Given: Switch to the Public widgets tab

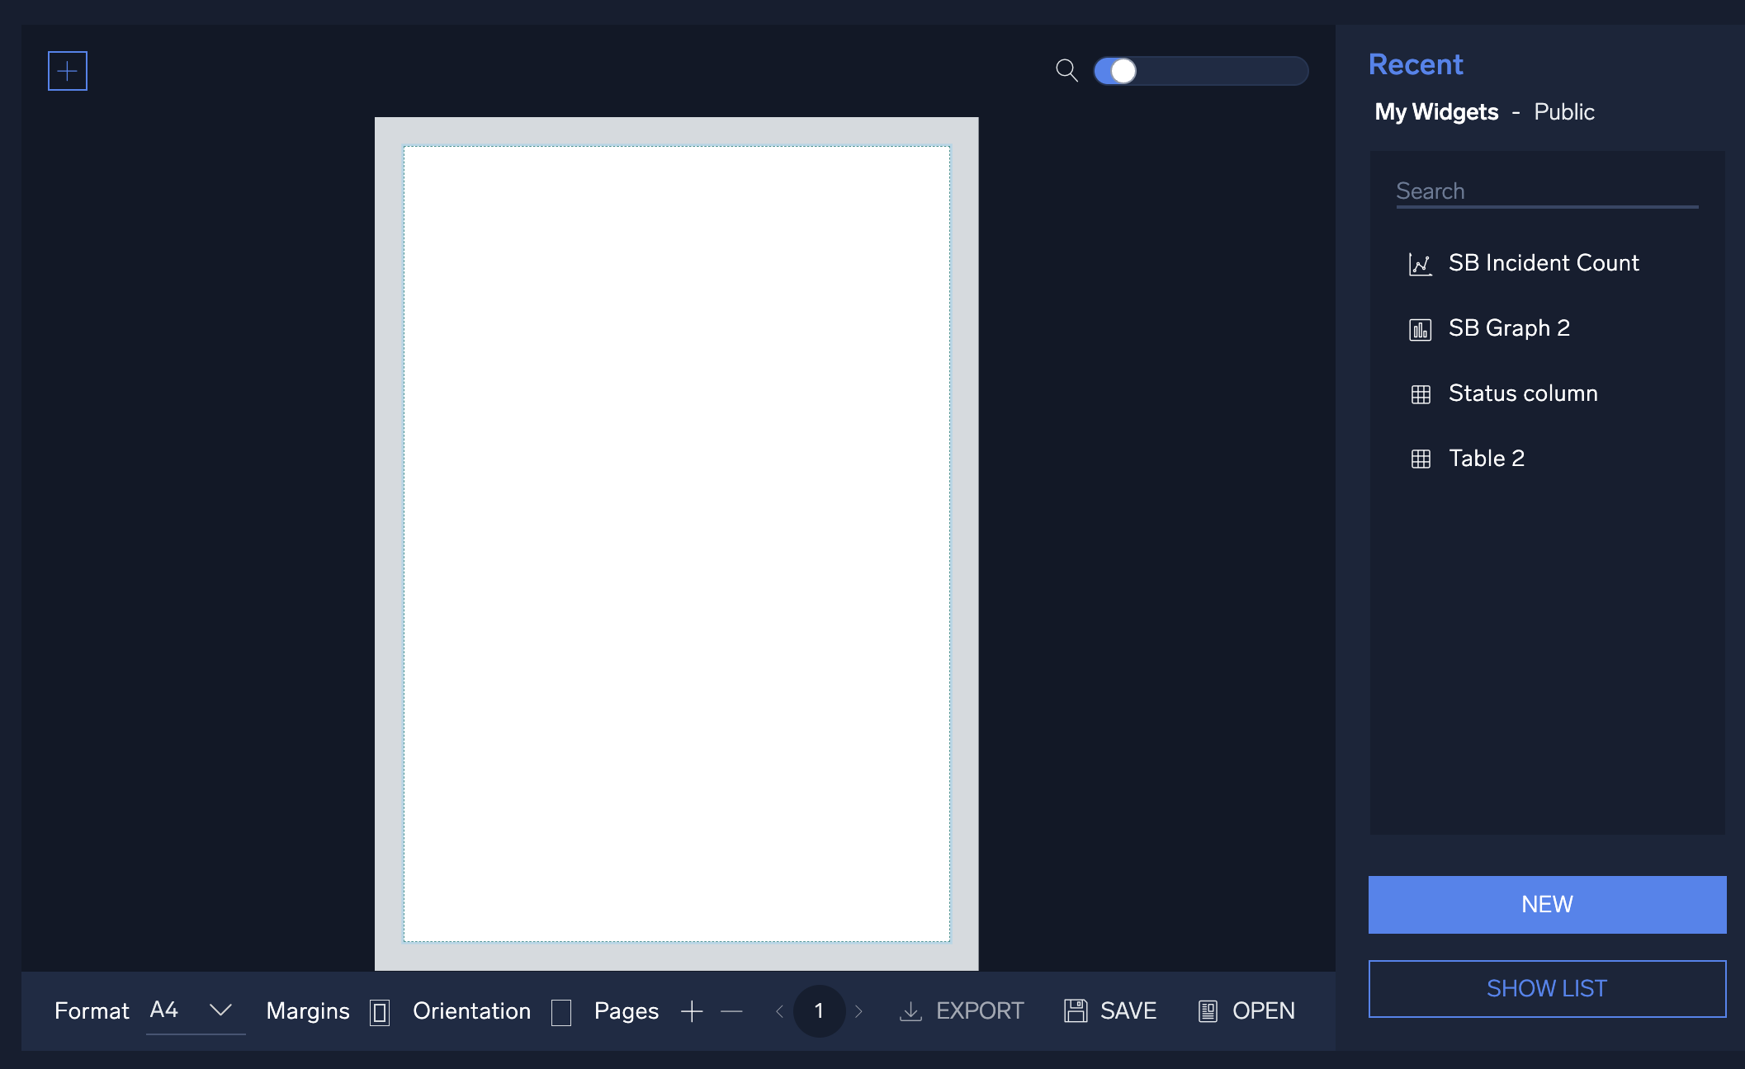Looking at the screenshot, I should coord(1564,111).
